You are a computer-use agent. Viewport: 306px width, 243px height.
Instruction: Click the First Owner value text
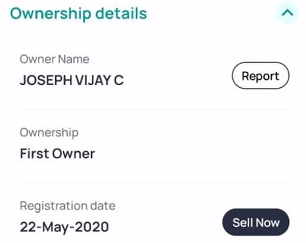57,154
